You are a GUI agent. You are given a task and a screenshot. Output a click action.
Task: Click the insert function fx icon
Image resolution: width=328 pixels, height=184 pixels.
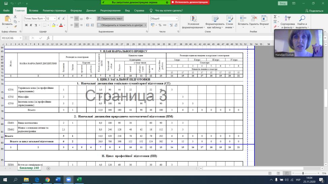[48, 38]
